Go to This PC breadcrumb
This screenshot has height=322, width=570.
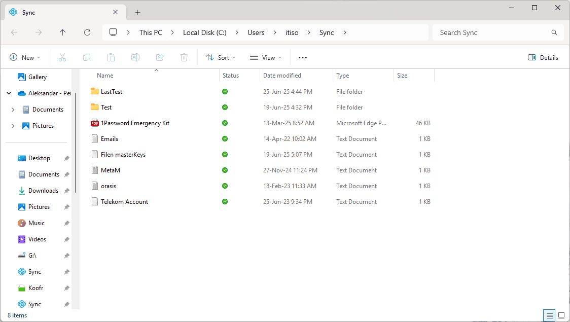click(x=151, y=32)
